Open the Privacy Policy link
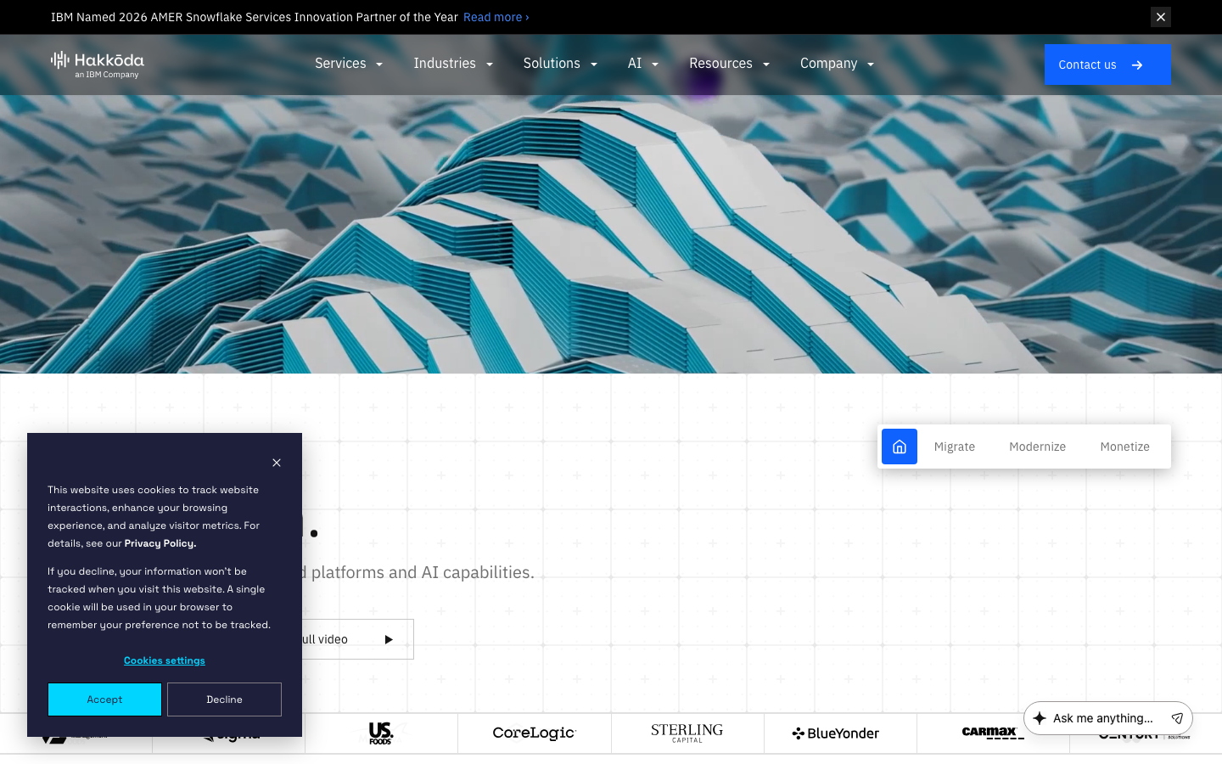Viewport: 1222px width, 764px height. pos(160,543)
